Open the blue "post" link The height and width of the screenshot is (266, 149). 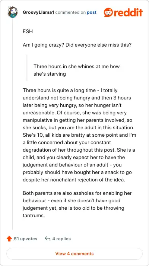click(x=92, y=12)
